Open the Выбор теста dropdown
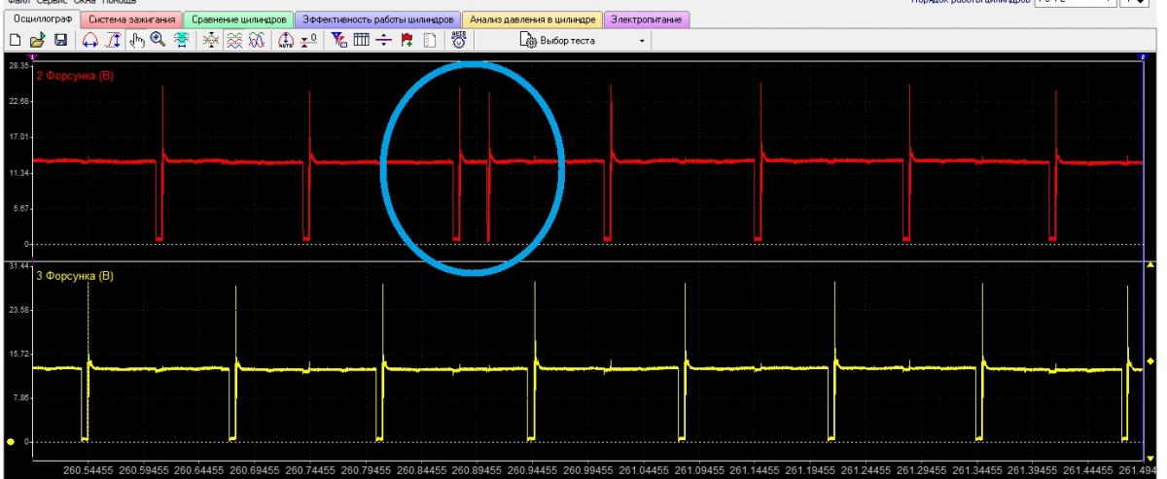 click(x=582, y=41)
